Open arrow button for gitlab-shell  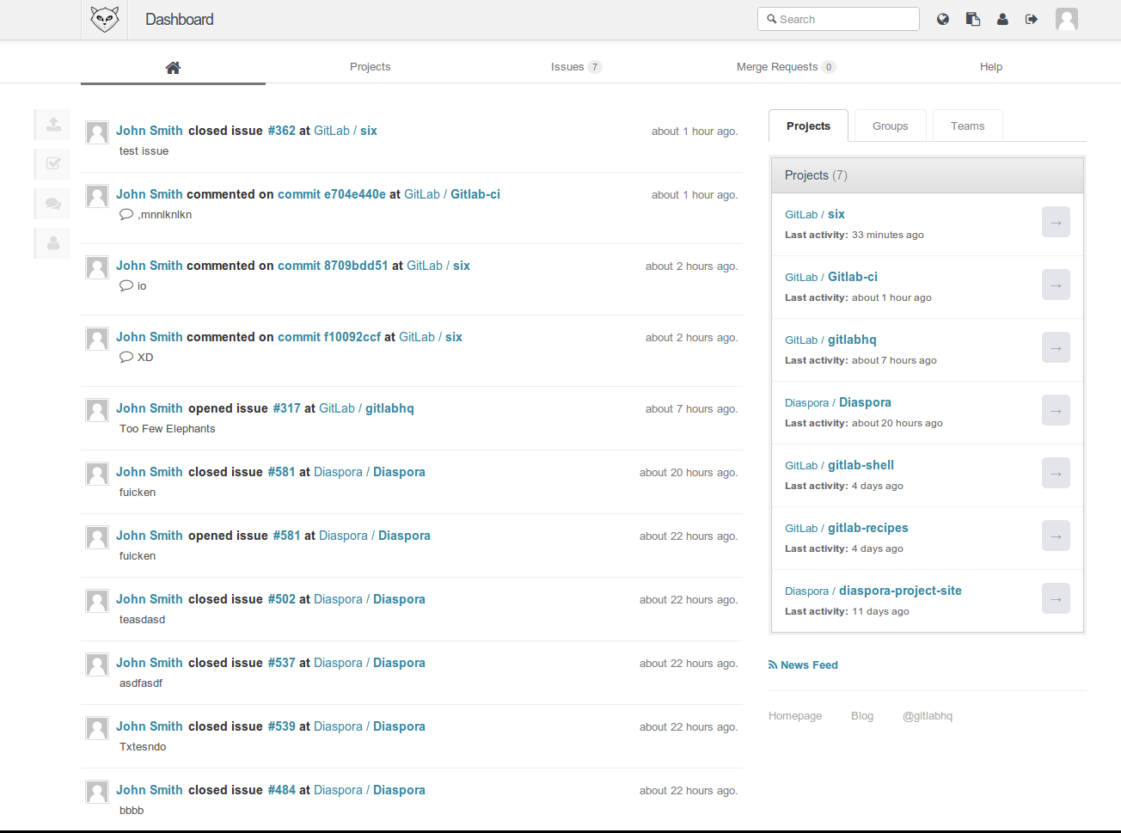[x=1056, y=474]
